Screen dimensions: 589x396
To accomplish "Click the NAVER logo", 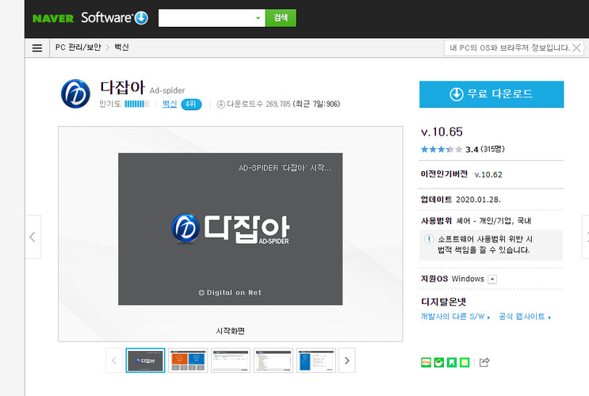I will [53, 18].
